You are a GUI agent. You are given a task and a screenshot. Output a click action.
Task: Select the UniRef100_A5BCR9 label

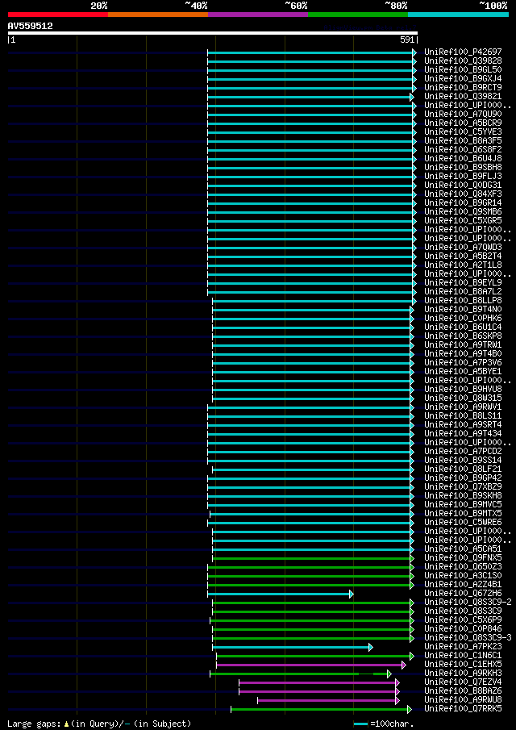tap(463, 123)
